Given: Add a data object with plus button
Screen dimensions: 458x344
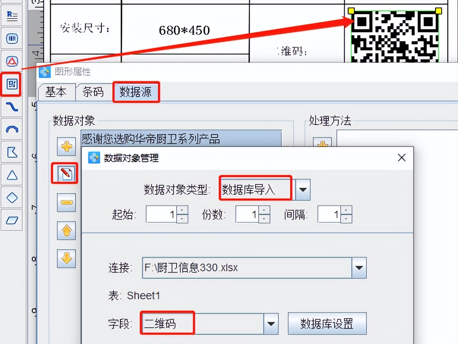Looking at the screenshot, I should pos(66,146).
